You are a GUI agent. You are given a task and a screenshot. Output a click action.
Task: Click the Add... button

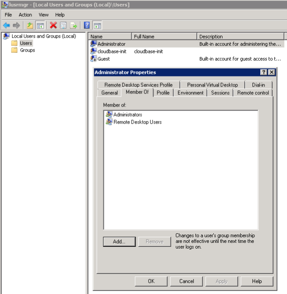(x=119, y=242)
